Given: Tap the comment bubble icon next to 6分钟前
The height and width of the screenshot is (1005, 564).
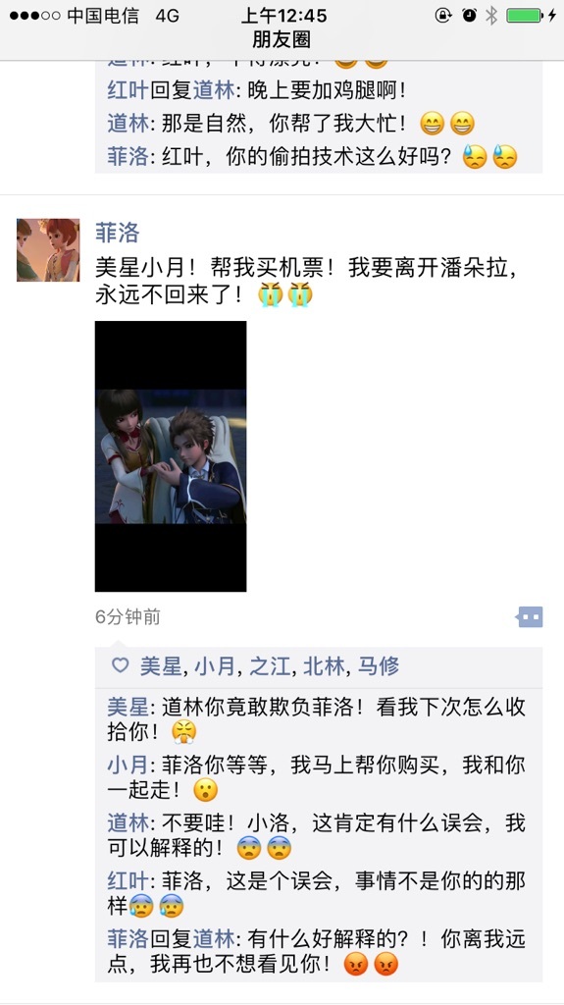Looking at the screenshot, I should (x=530, y=617).
